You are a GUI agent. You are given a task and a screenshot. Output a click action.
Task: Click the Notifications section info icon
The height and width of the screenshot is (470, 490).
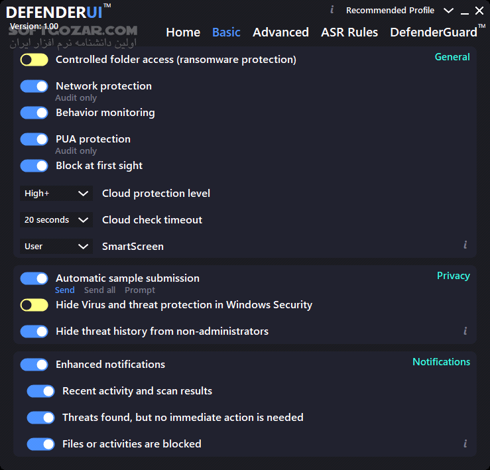[x=465, y=443]
